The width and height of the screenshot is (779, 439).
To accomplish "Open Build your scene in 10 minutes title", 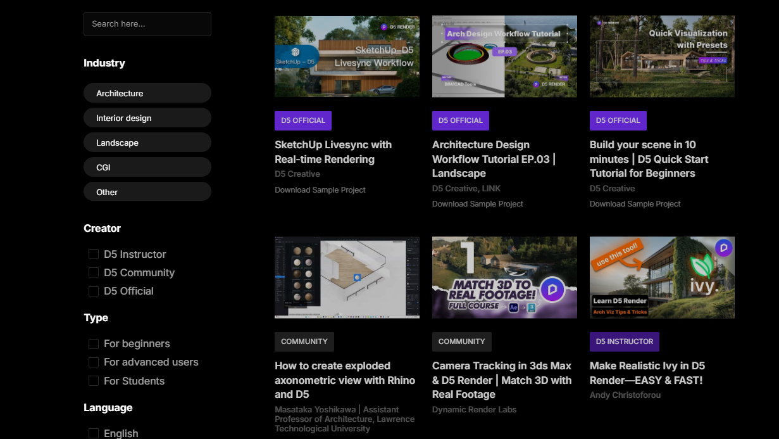I will click(x=649, y=159).
